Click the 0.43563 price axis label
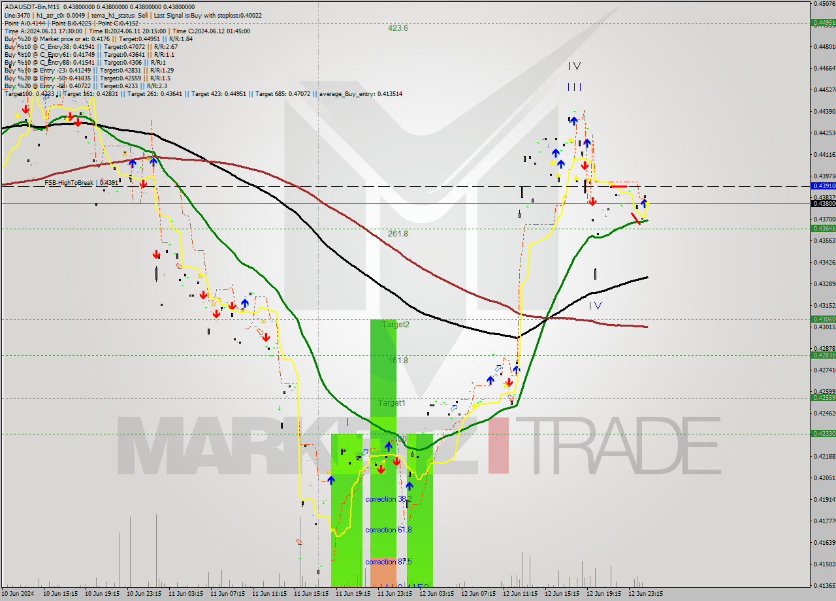 (824, 240)
